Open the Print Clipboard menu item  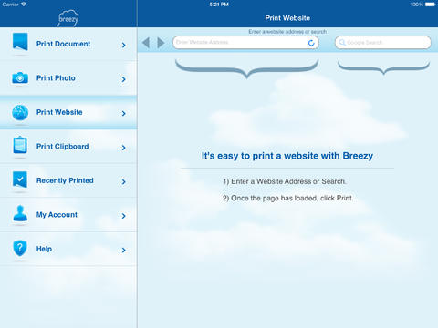(68, 147)
